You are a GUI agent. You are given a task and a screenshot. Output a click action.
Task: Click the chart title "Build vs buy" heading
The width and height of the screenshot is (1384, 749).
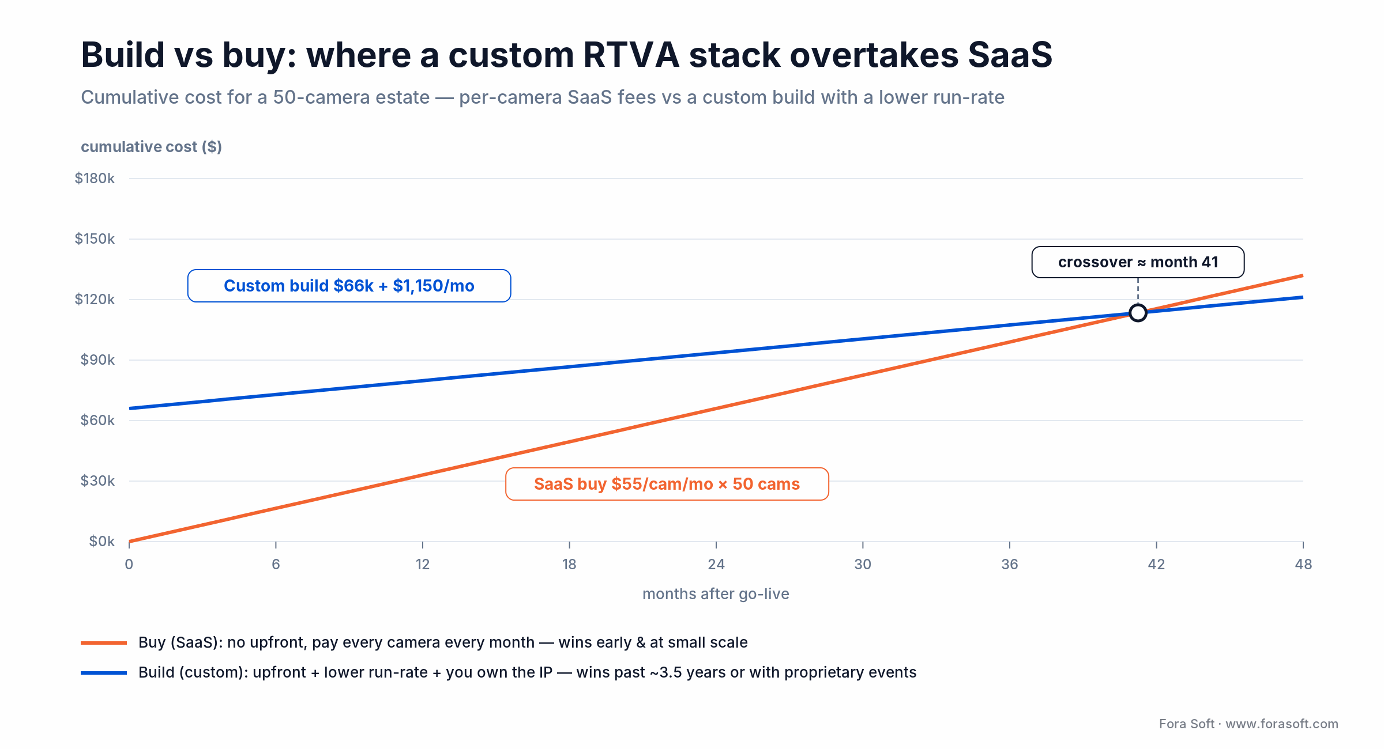pyautogui.click(x=566, y=55)
